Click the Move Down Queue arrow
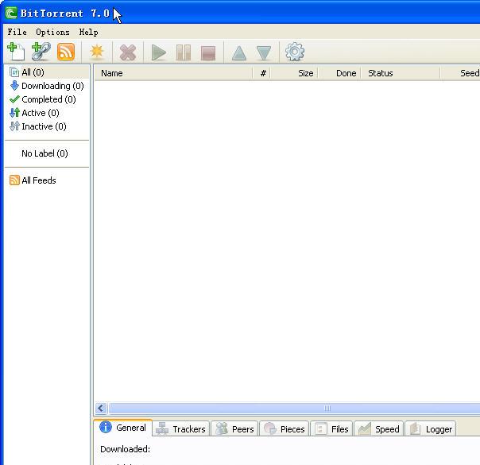This screenshot has width=480, height=465. (264, 52)
